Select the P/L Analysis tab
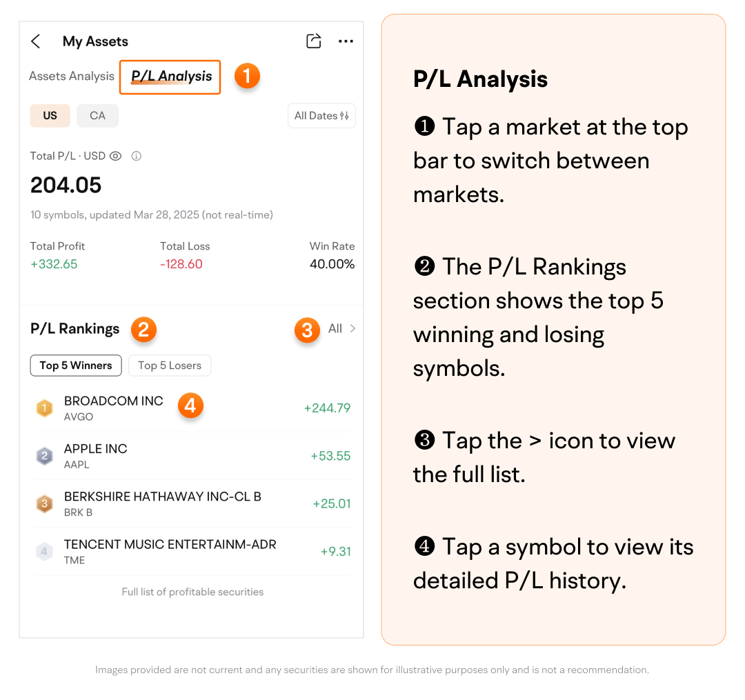Viewport: 745px width, 700px height. (x=171, y=77)
